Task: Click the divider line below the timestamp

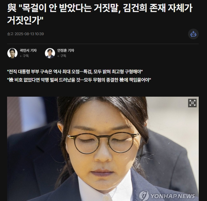Action: [103, 44]
